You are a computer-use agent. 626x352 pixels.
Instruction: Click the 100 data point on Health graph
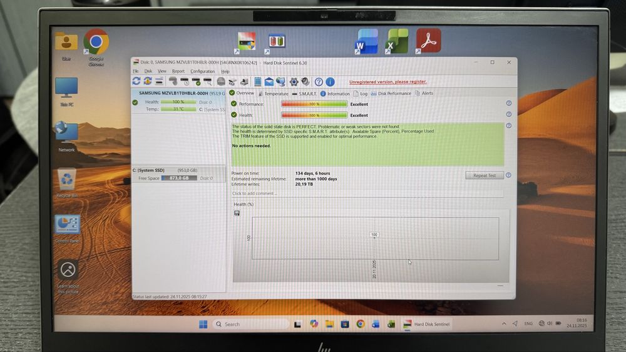click(x=374, y=235)
